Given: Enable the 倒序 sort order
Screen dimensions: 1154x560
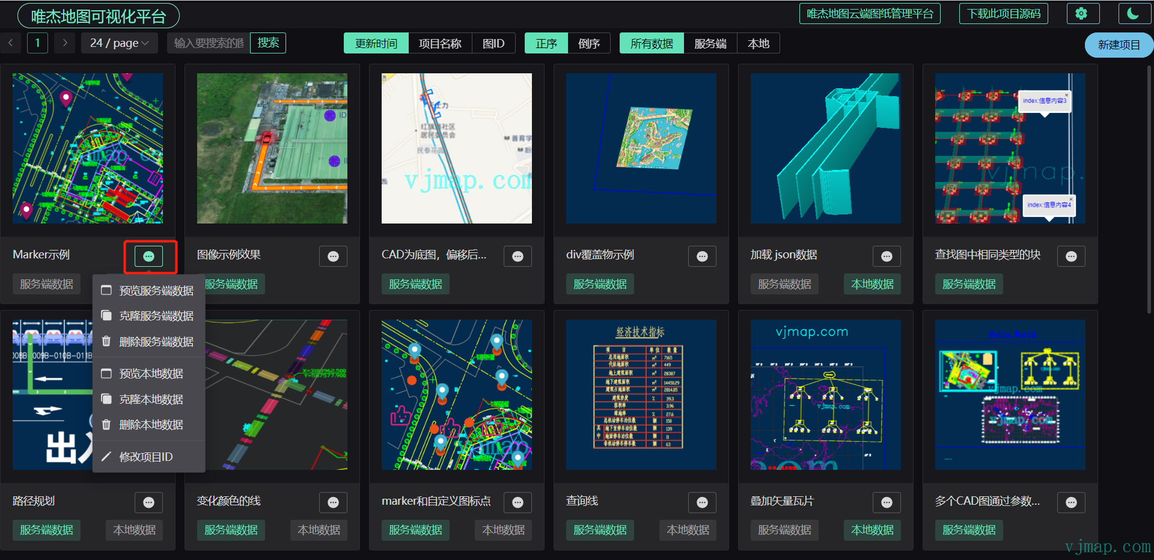Looking at the screenshot, I should pyautogui.click(x=588, y=43).
